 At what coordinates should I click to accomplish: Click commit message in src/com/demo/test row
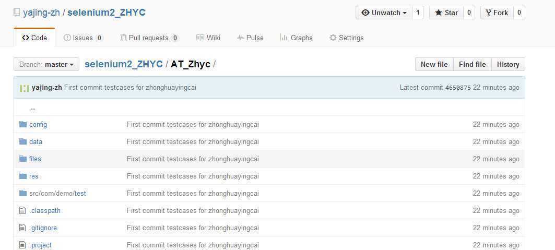(x=193, y=194)
